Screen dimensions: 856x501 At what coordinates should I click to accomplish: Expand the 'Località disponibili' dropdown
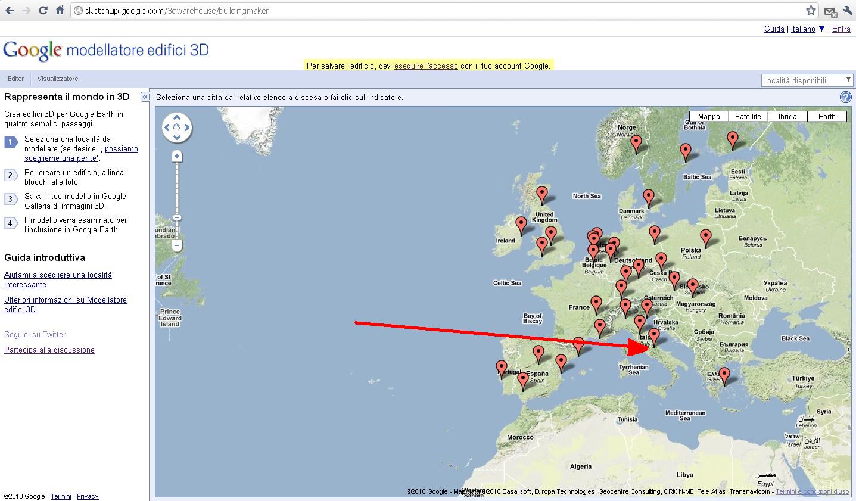coord(807,80)
